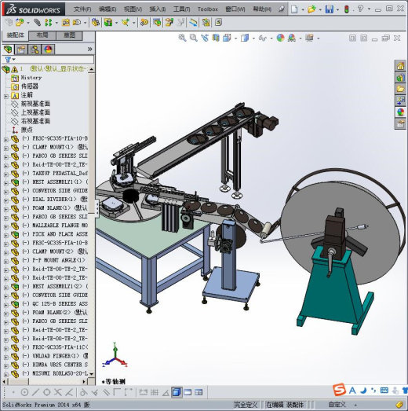408x411 pixels.
Task: Click the Edit Appearance color sphere icon
Action: click(x=280, y=38)
